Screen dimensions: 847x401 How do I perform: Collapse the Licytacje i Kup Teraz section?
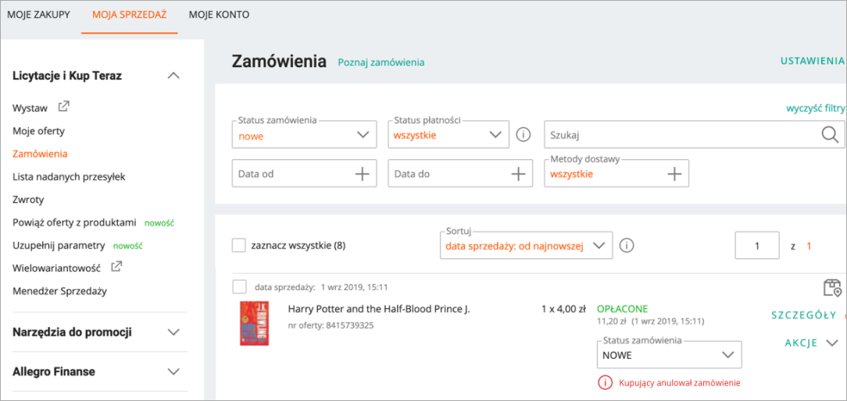click(173, 76)
